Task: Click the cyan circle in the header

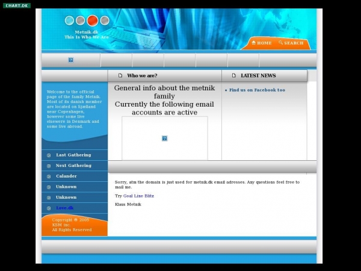Action: (x=70, y=20)
